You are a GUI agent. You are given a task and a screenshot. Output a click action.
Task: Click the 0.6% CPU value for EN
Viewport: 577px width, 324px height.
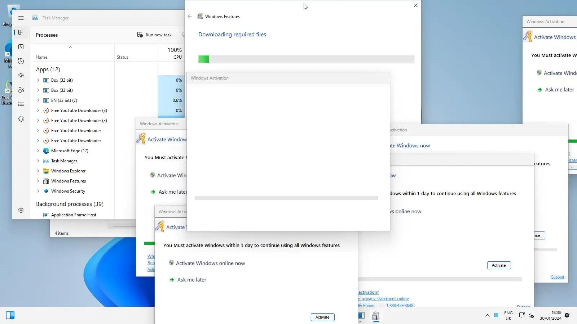tap(177, 100)
